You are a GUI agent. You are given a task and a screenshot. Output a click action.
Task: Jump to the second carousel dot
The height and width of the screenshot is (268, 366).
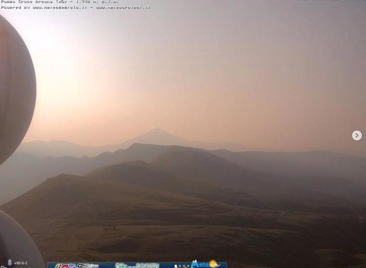click(180, 266)
